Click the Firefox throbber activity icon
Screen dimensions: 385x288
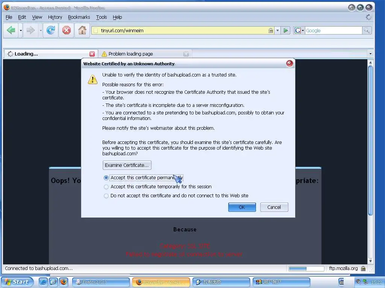click(x=368, y=17)
